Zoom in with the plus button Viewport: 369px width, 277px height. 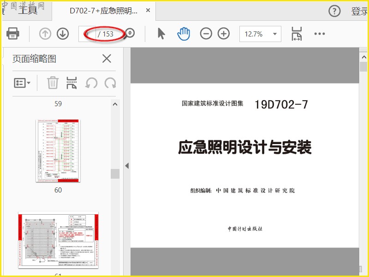(x=224, y=34)
